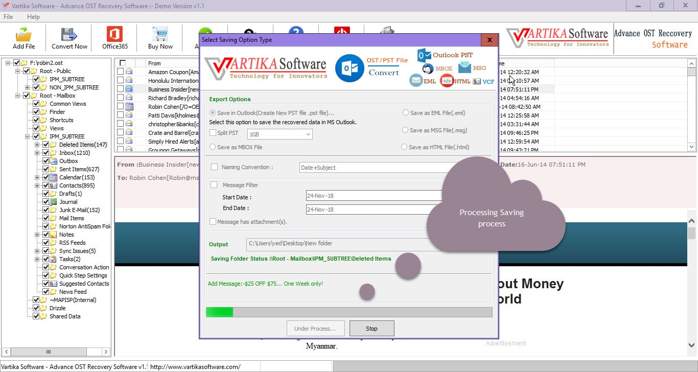Collapse the Root - Mailbox node
The height and width of the screenshot is (372, 698).
(x=18, y=96)
